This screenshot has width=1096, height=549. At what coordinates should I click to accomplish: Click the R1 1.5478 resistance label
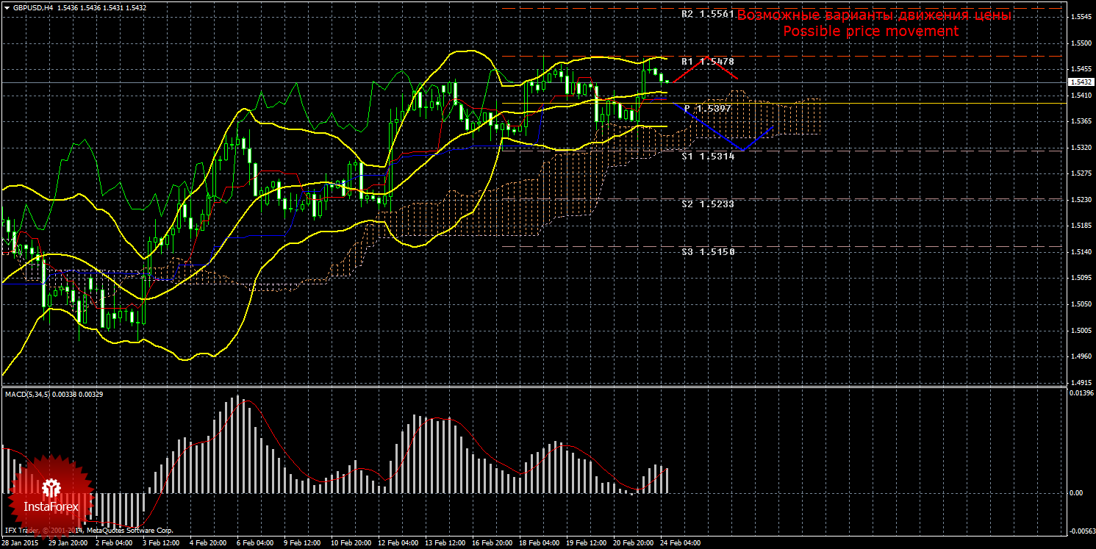coord(708,62)
